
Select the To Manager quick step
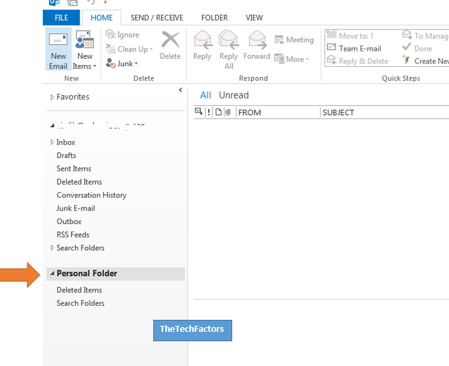pos(425,36)
